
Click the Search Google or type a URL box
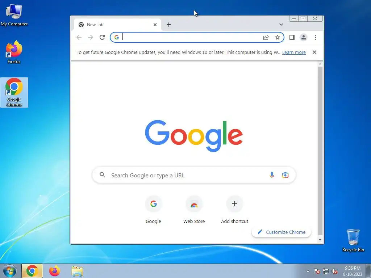[194, 175]
